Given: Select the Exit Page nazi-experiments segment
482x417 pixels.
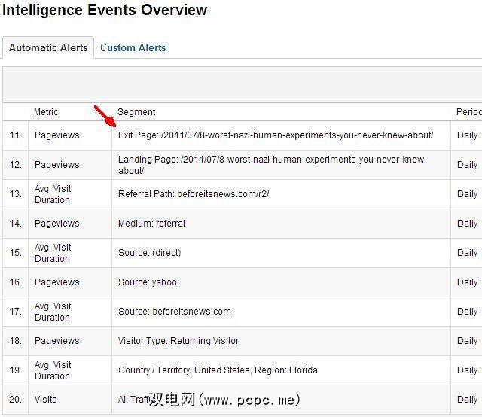Looking at the screenshot, I should pos(276,135).
